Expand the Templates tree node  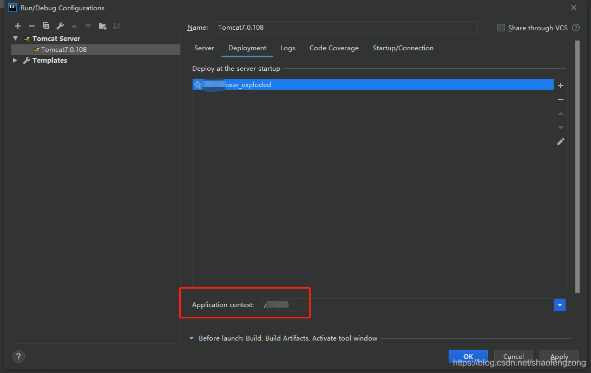(x=15, y=60)
